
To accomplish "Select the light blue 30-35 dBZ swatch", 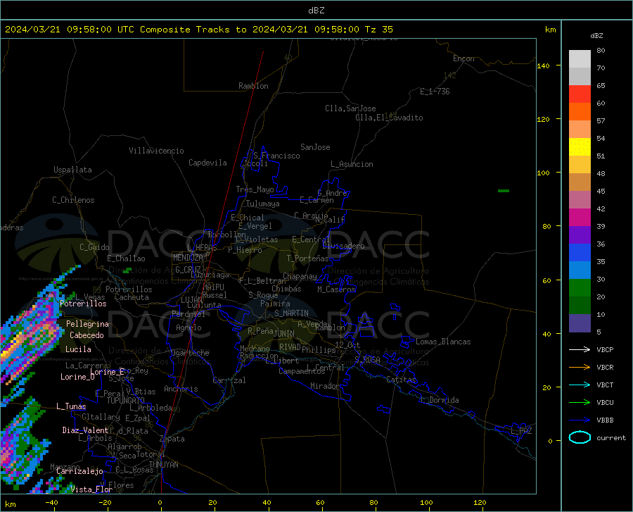I will pos(580,270).
